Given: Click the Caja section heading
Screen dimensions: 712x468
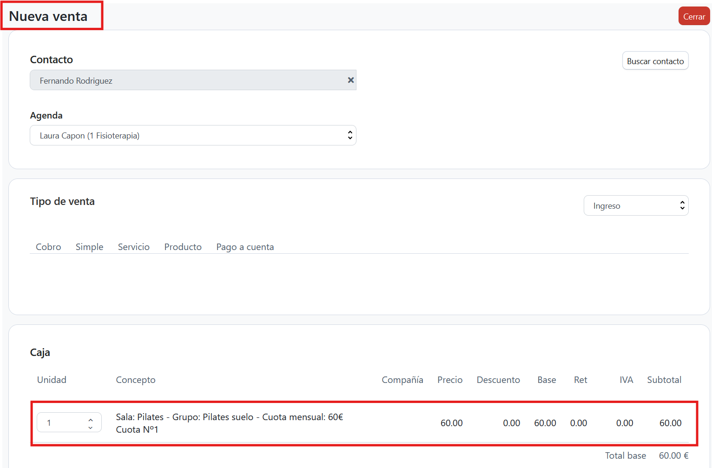Looking at the screenshot, I should 40,352.
